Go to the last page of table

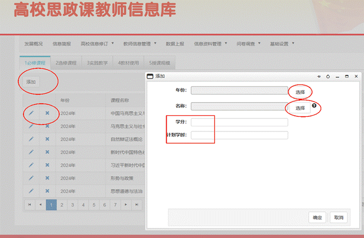137,204
